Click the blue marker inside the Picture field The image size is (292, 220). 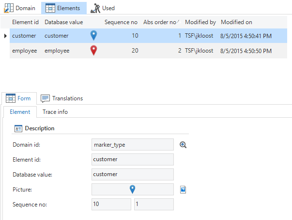pos(132,190)
